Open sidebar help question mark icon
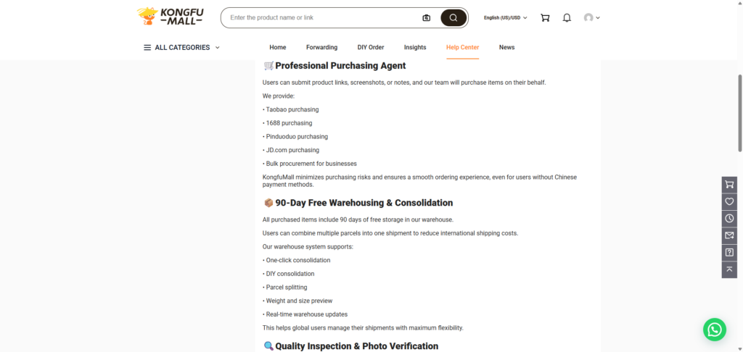The height and width of the screenshot is (352, 743). tap(729, 252)
